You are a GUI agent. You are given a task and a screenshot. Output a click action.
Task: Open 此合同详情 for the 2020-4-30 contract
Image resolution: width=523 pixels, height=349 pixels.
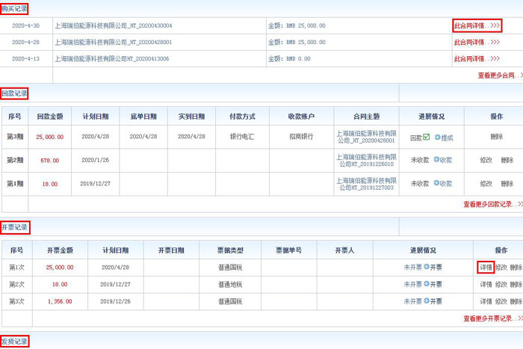(x=477, y=25)
